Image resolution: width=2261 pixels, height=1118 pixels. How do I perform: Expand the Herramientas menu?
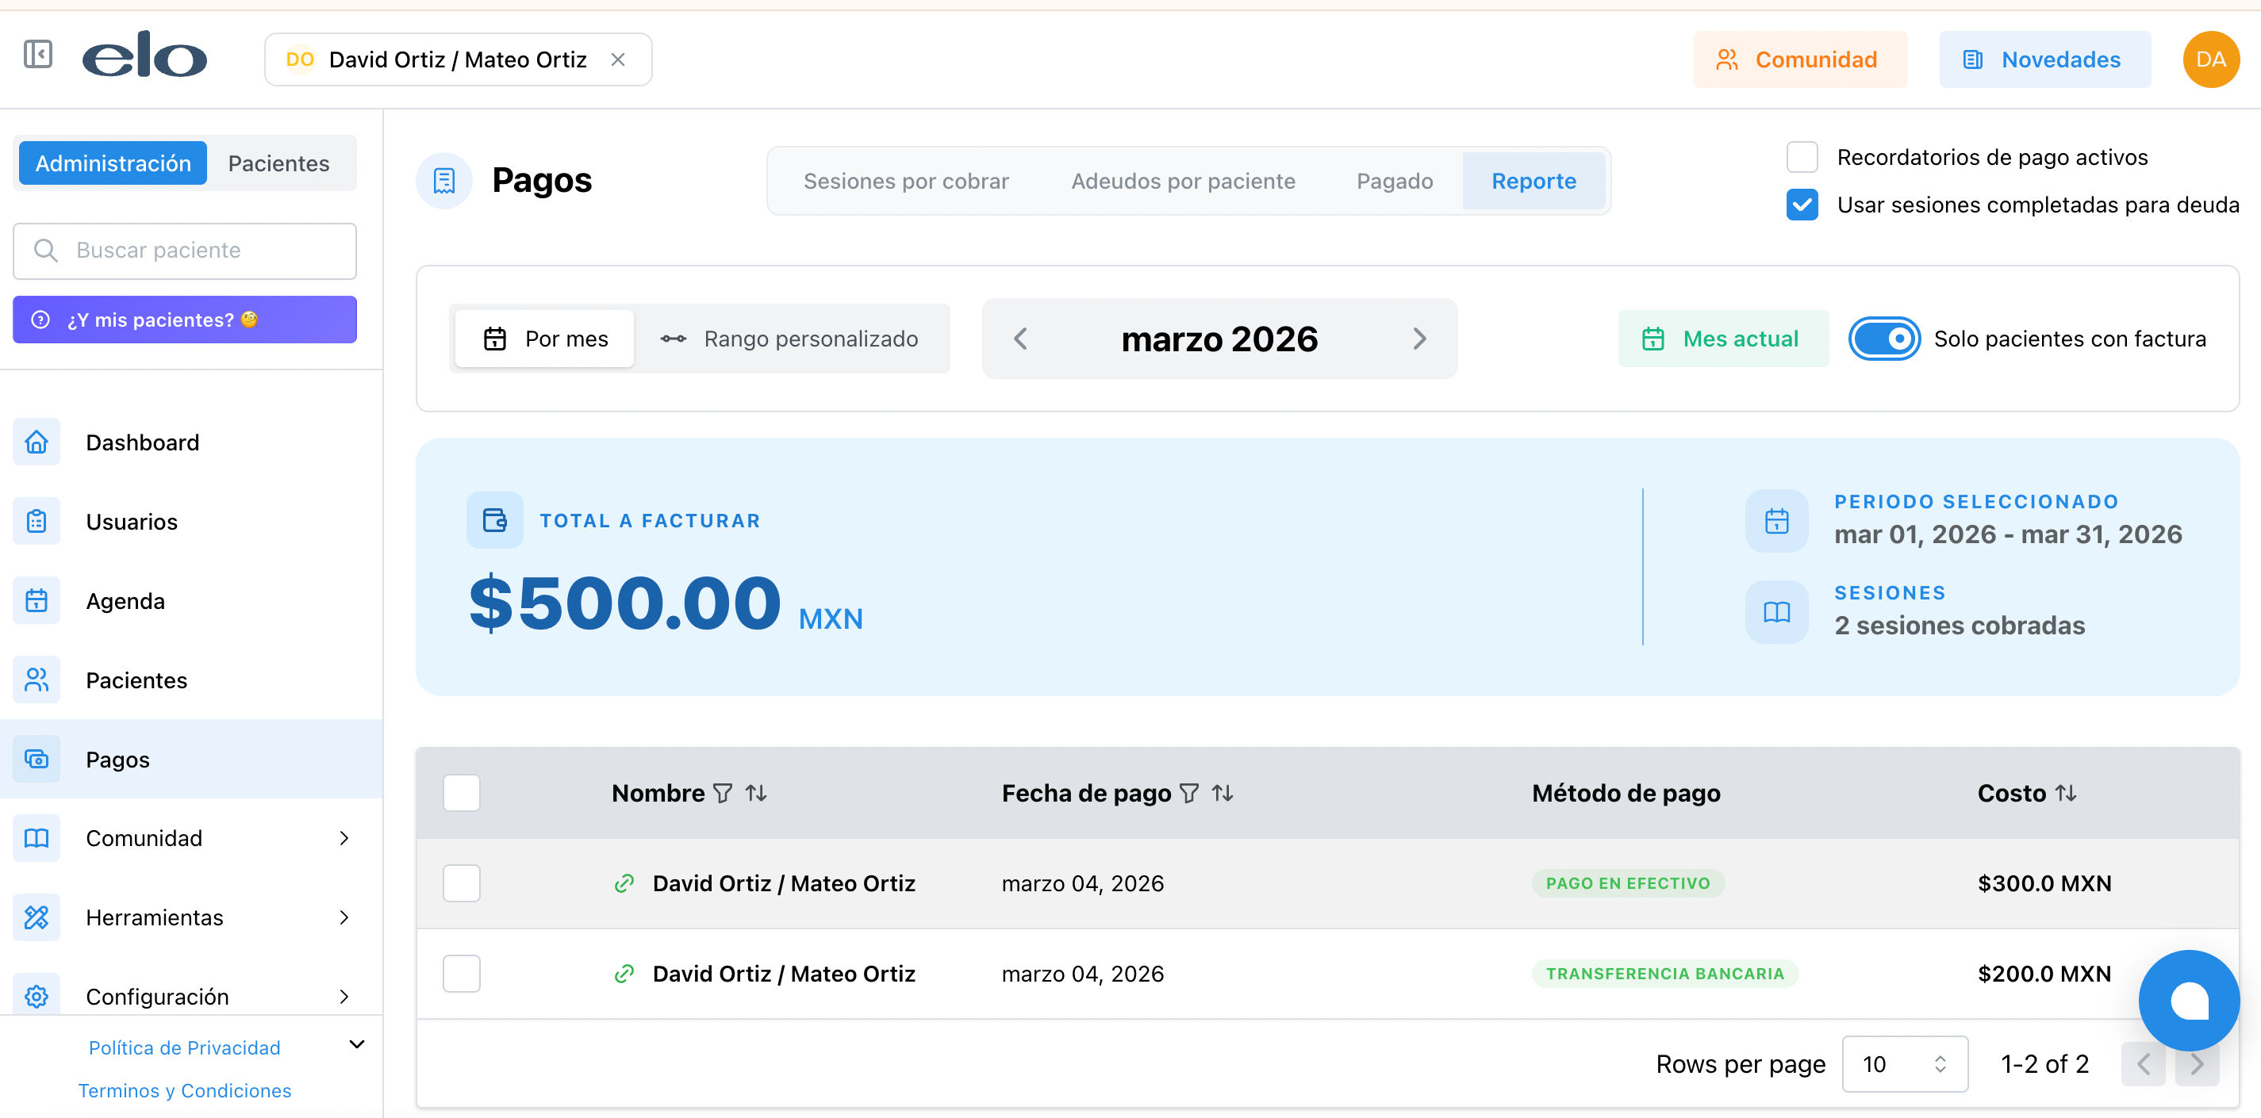344,917
